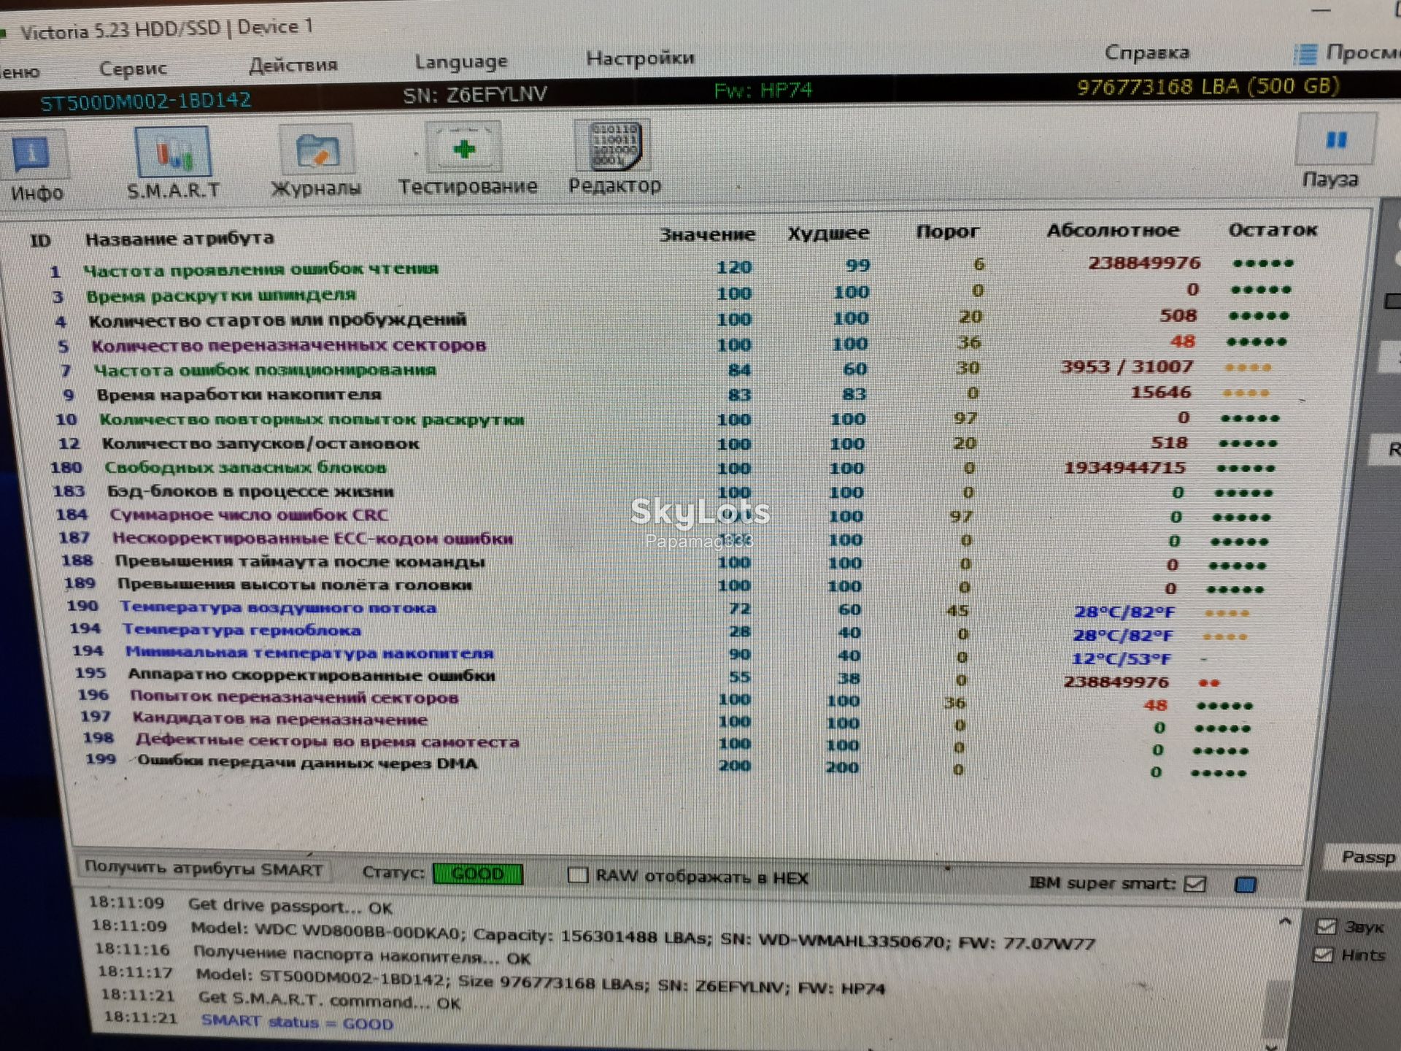Viewport: 1401px width, 1051px height.
Task: Click the Пауза pause icon
Action: [1335, 140]
